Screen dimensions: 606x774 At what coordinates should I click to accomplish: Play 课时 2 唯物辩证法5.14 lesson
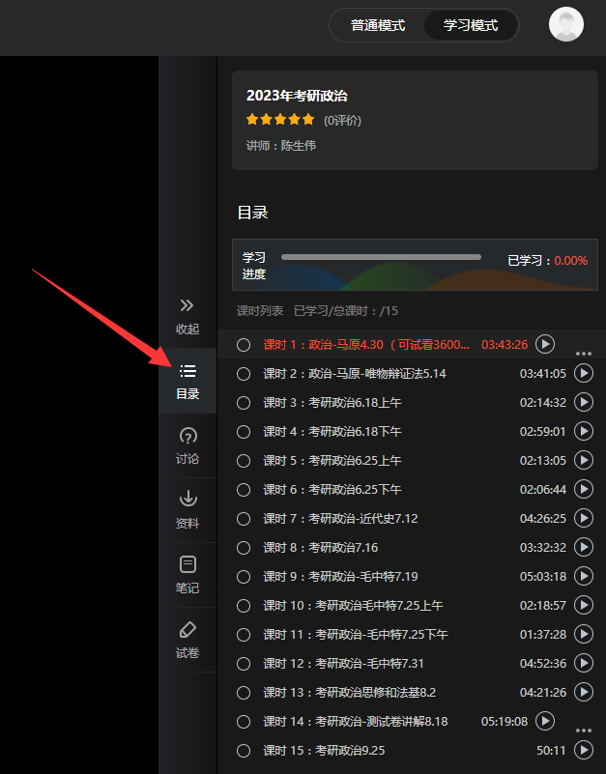583,373
